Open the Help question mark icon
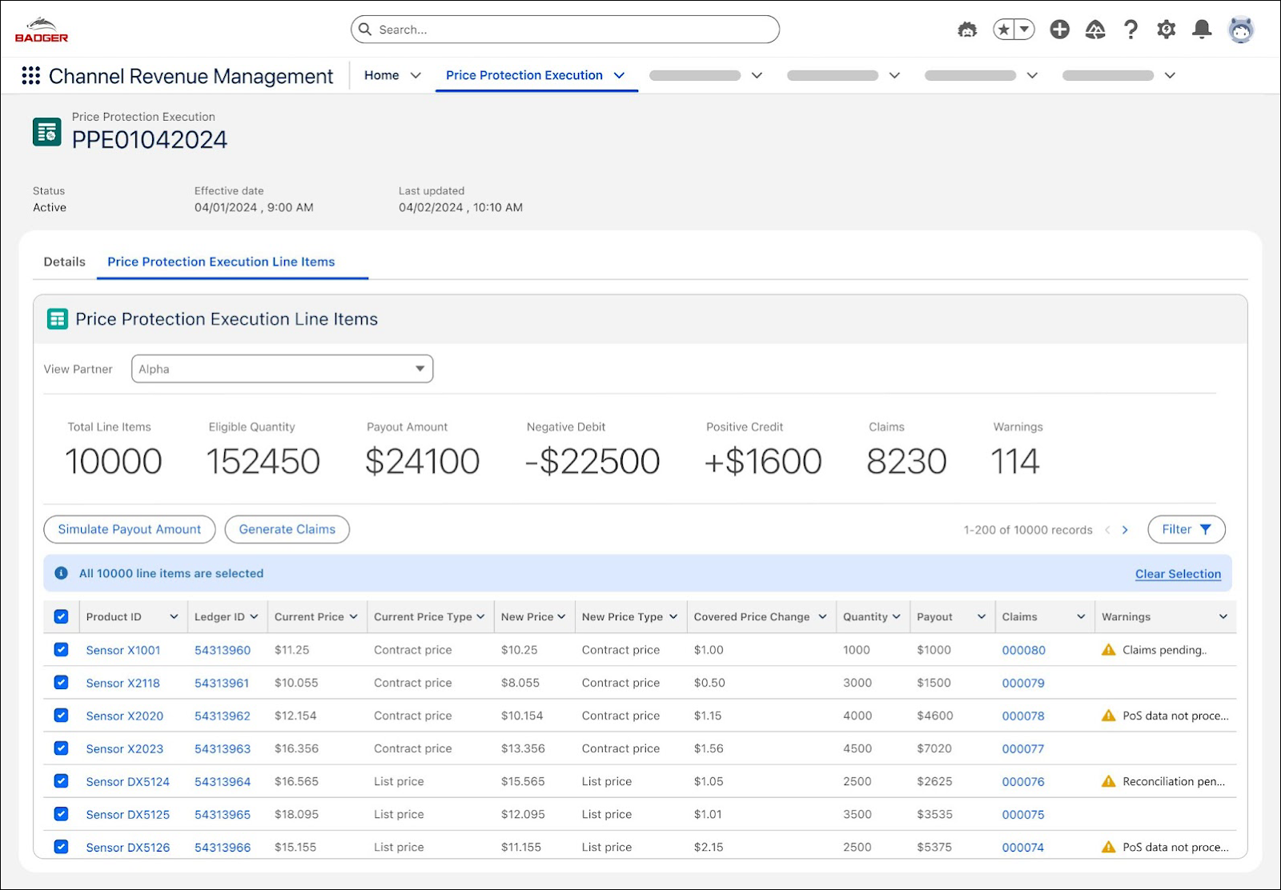Image resolution: width=1281 pixels, height=890 pixels. click(x=1130, y=30)
